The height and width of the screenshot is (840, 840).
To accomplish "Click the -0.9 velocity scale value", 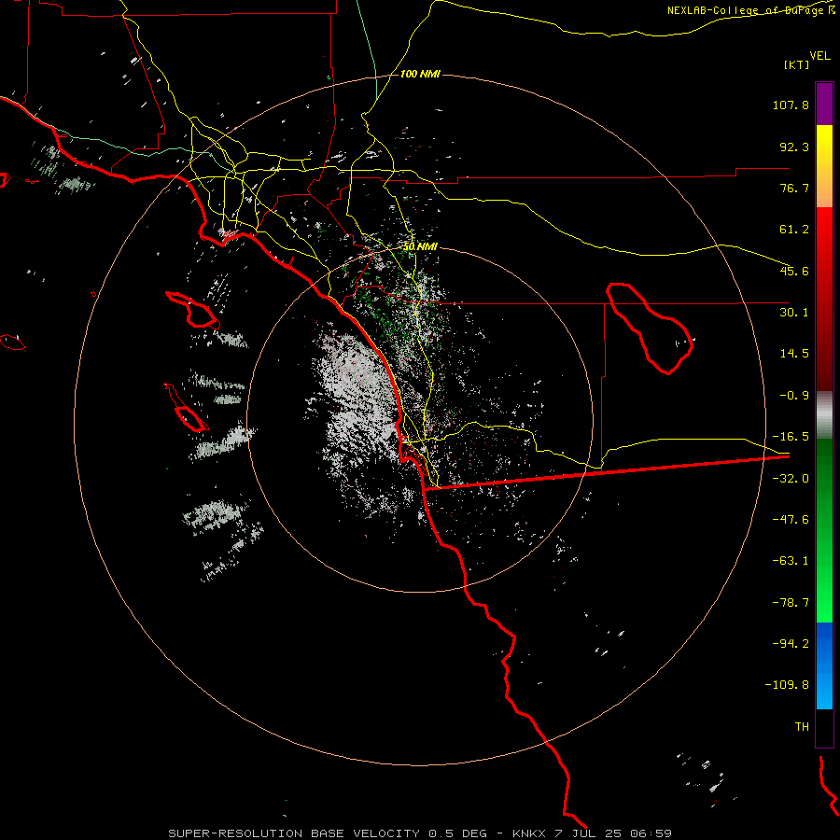I will [x=794, y=396].
